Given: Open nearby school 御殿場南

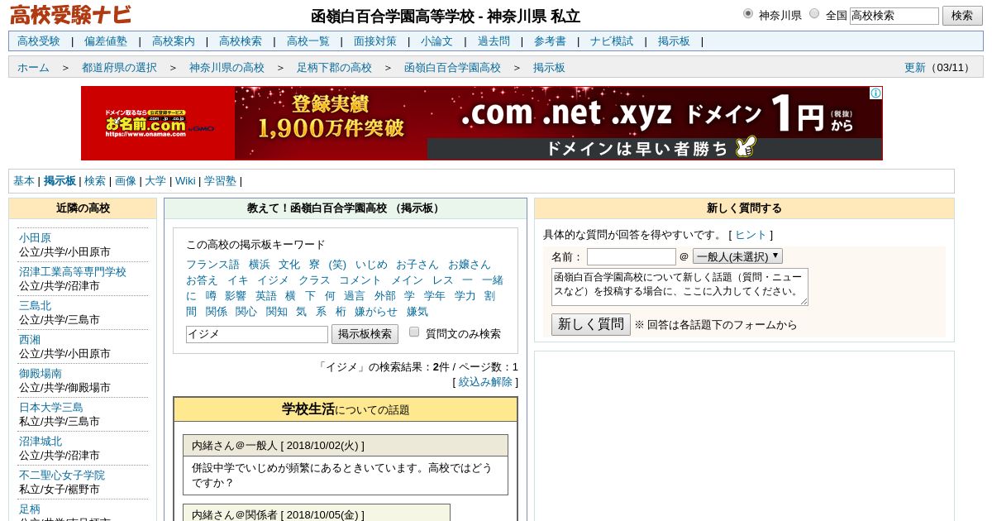Looking at the screenshot, I should [41, 374].
